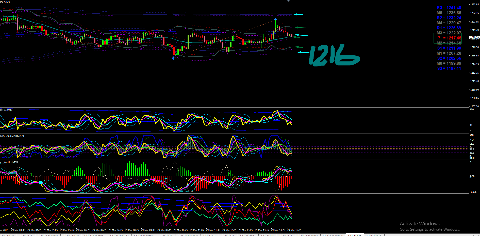Click the 1215.55 price axis label

[474, 55]
